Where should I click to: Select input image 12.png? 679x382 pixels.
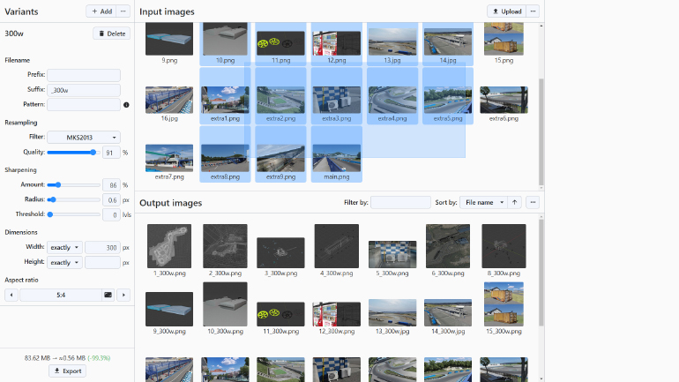click(337, 43)
